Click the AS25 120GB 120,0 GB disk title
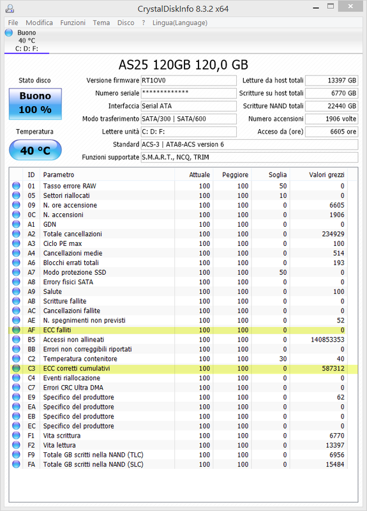Image resolution: width=367 pixels, height=511 pixels. [183, 65]
